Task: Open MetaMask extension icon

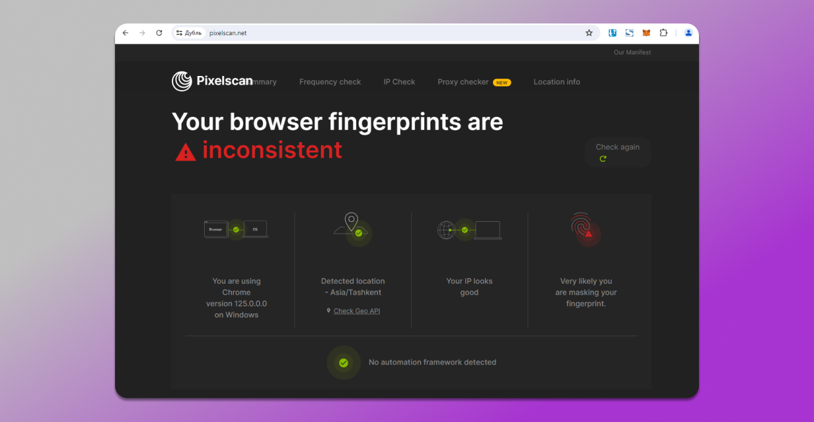Action: [x=646, y=33]
